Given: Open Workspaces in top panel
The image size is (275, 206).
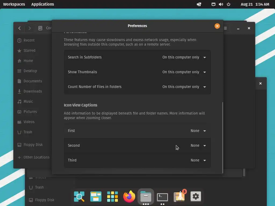Looking at the screenshot, I should tap(14, 4).
